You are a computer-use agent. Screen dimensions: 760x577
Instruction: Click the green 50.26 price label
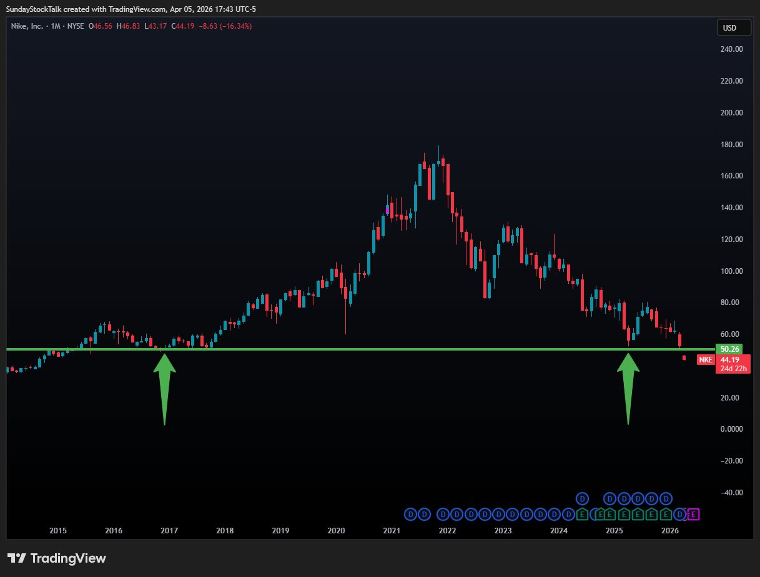(729, 349)
